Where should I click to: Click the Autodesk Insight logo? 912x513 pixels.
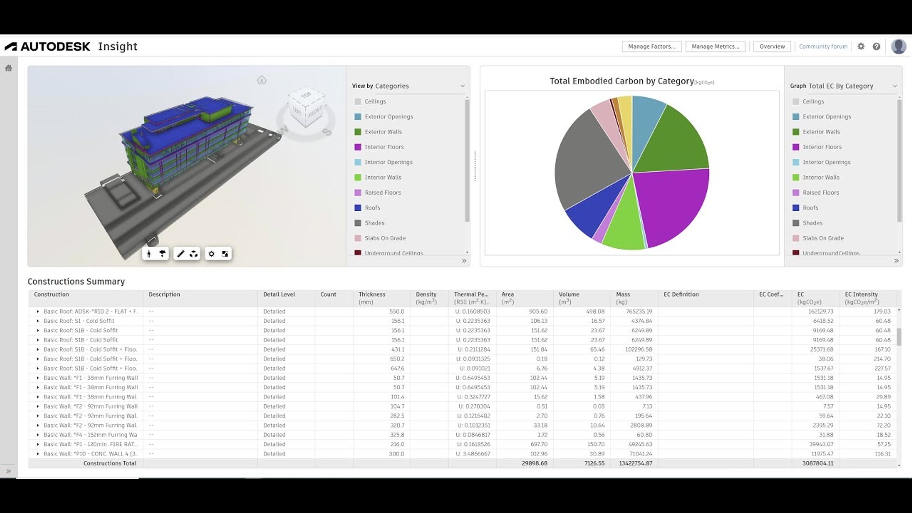71,46
